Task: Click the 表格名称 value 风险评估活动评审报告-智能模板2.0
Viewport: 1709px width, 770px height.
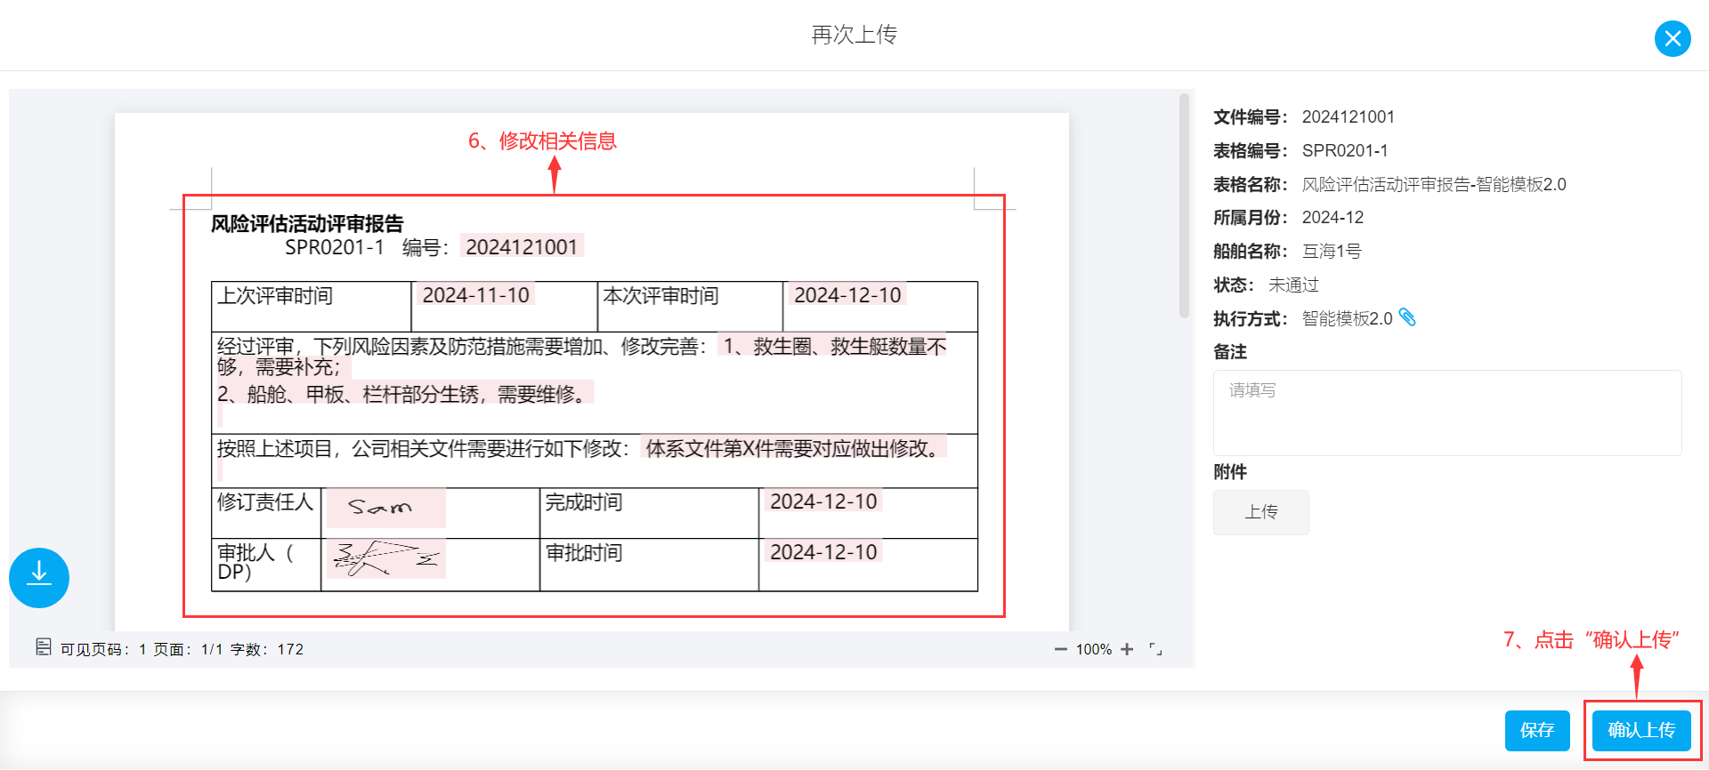Action: (1434, 184)
